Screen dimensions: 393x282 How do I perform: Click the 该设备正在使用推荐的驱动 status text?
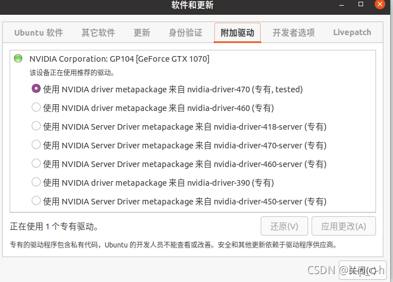pyautogui.click(x=72, y=72)
